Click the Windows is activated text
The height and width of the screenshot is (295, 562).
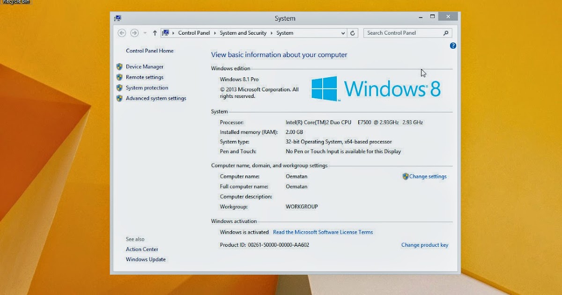point(244,232)
